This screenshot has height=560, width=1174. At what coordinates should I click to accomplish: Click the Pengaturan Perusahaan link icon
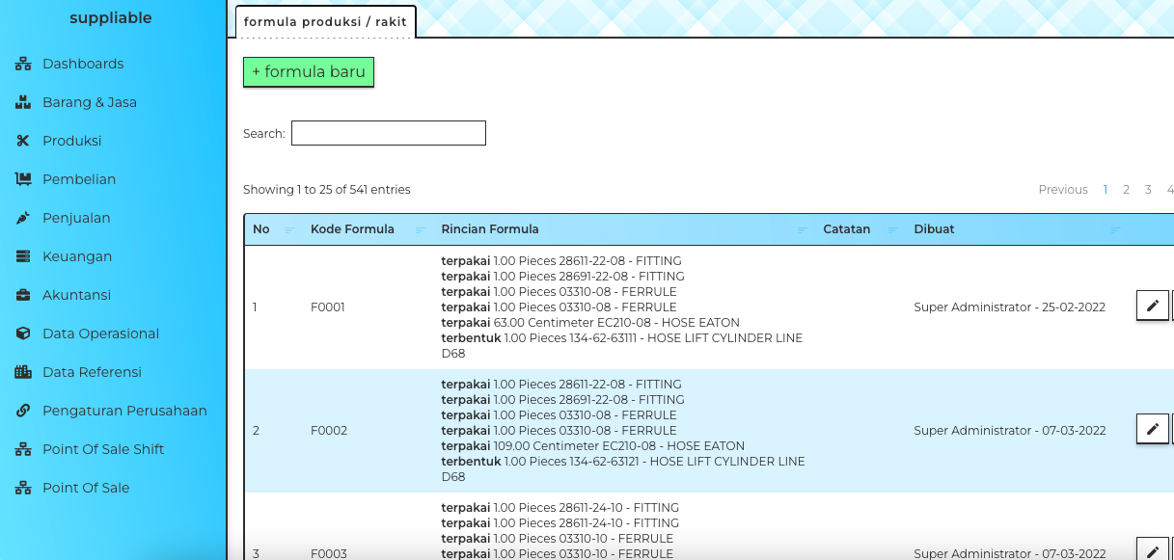(x=23, y=411)
